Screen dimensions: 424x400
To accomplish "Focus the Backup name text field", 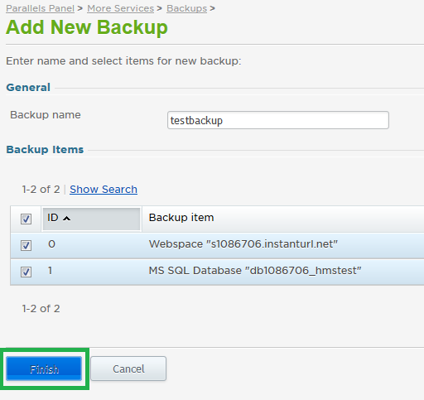I will click(278, 120).
